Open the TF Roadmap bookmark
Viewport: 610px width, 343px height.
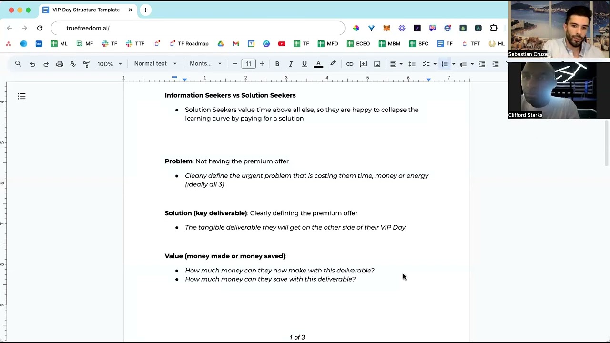tap(189, 44)
